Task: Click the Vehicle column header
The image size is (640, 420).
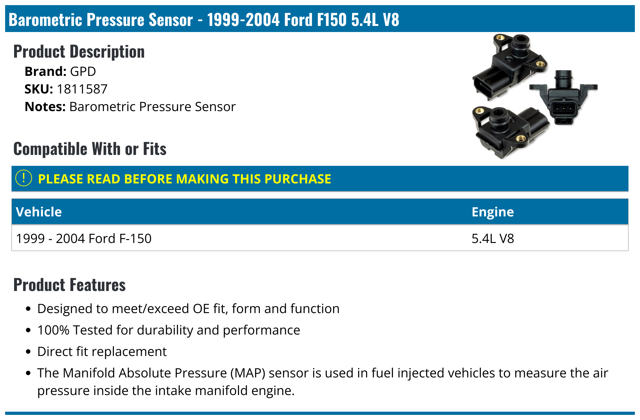Action: 39,212
